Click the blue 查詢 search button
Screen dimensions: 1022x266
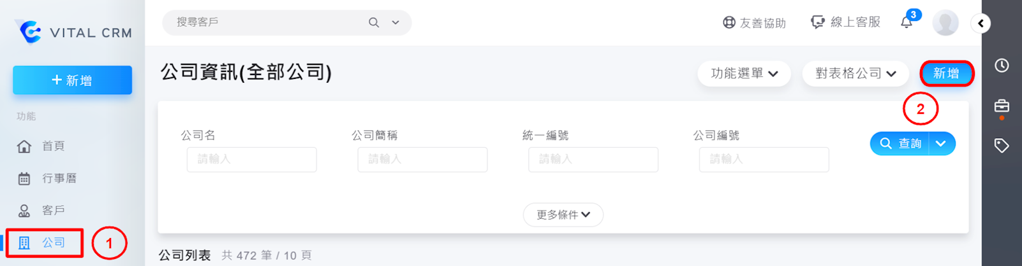click(x=900, y=144)
